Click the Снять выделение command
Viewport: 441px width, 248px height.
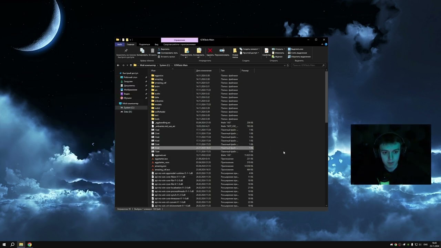pyautogui.click(x=297, y=53)
